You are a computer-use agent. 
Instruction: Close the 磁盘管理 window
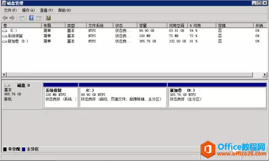point(265,3)
